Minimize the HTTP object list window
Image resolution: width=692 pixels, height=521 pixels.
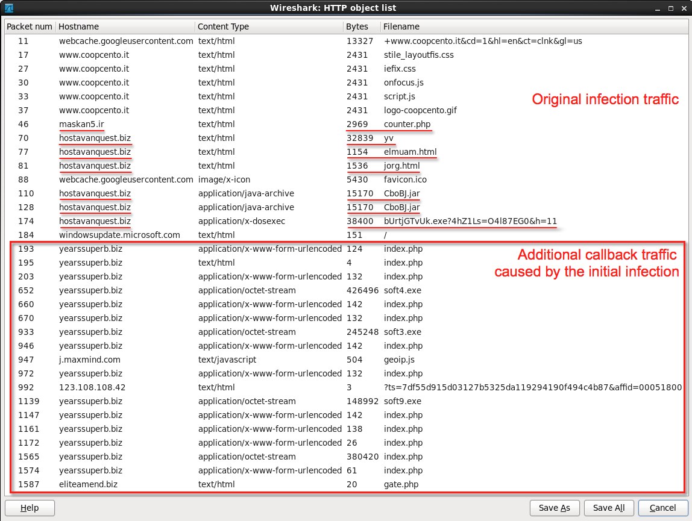click(x=658, y=8)
